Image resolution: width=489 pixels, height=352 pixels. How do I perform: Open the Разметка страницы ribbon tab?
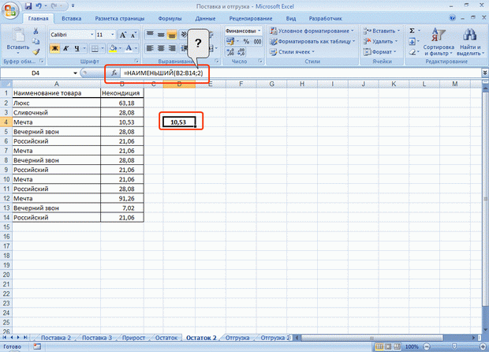(120, 18)
